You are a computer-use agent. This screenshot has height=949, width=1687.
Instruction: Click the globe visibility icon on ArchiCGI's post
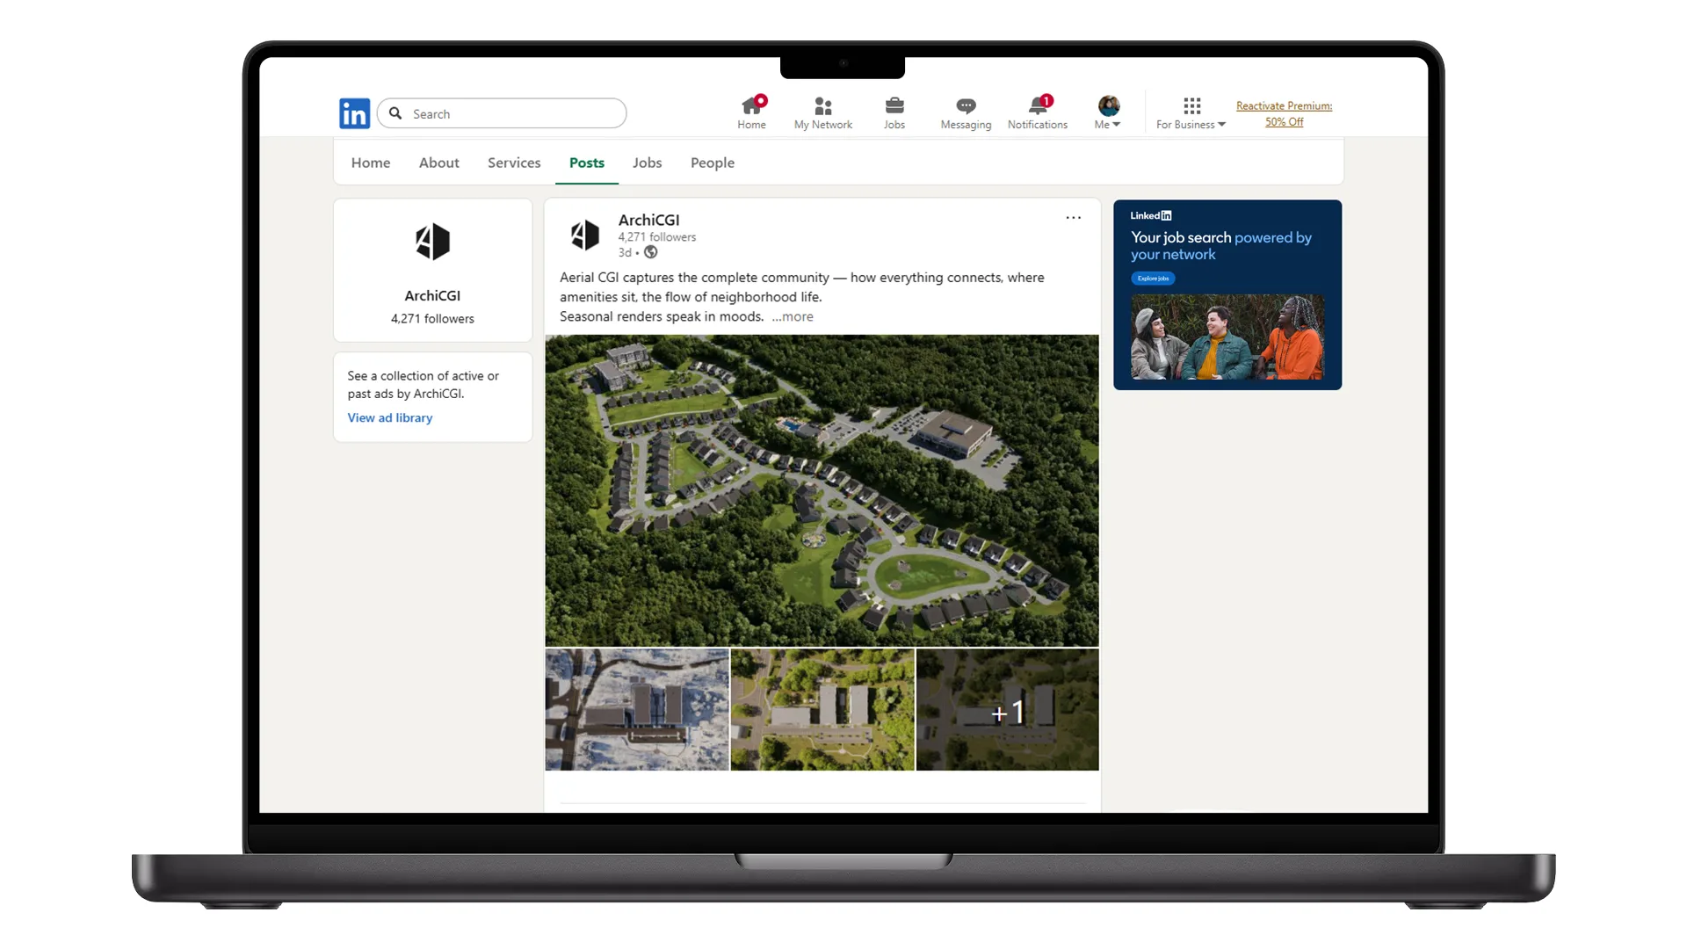[650, 253]
